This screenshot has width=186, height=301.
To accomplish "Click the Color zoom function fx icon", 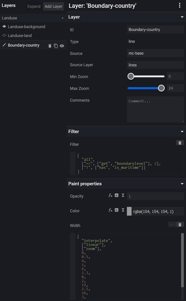I will [x=110, y=210].
